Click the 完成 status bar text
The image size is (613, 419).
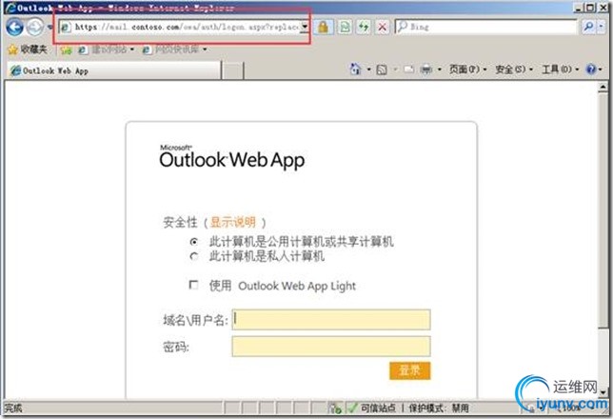(x=13, y=408)
